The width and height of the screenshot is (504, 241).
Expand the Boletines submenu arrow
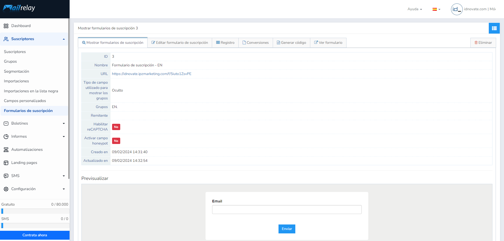coord(64,124)
